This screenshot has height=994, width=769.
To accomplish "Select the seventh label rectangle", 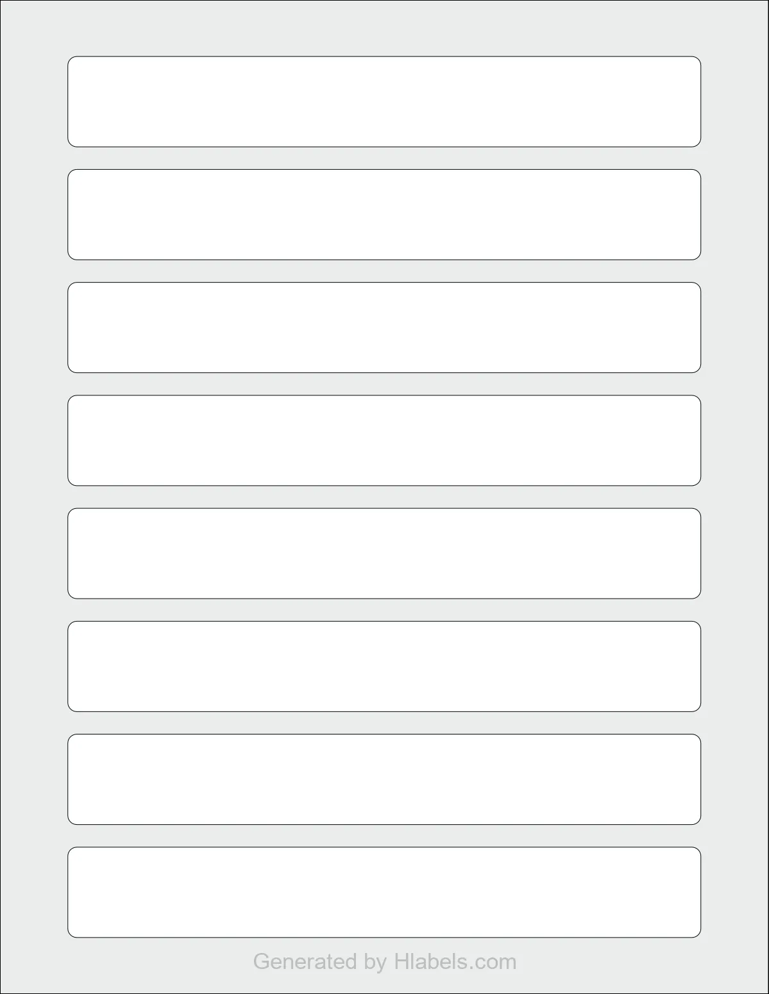I will (x=384, y=779).
